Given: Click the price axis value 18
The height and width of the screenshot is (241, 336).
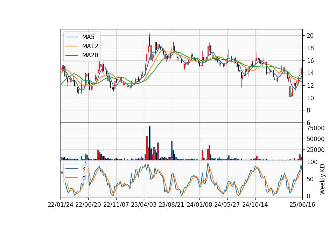Looking at the screenshot, I should click(310, 48).
